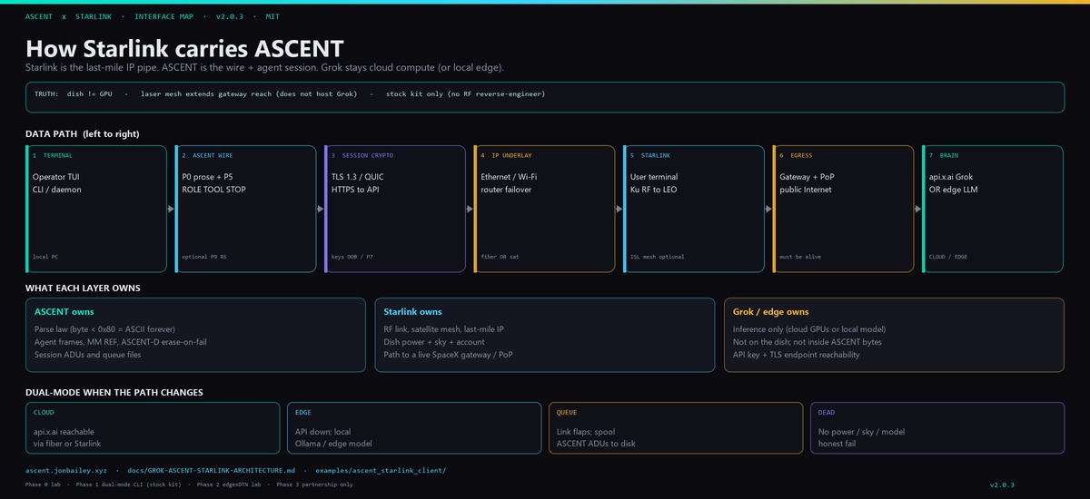
Task: Click the 'DATA PATH (left to right)' heading
Action: (83, 134)
